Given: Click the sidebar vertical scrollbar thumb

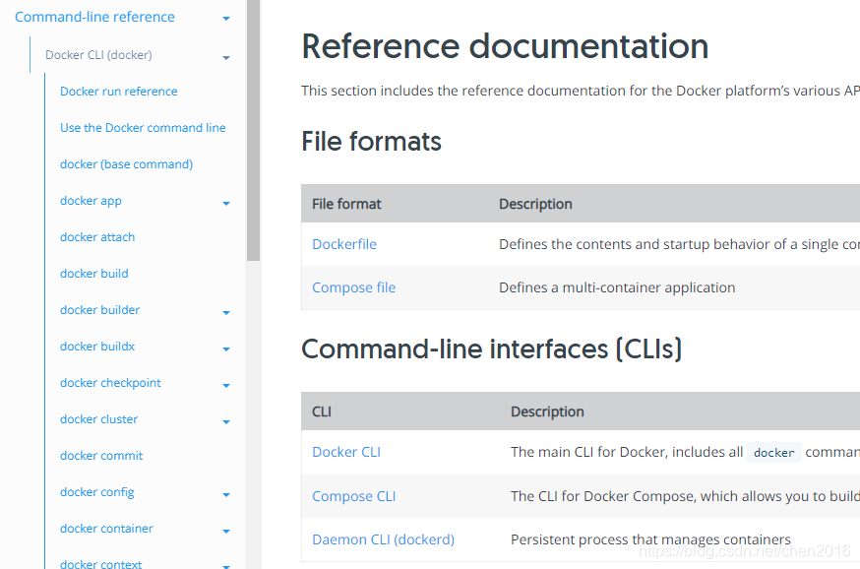Looking at the screenshot, I should tap(253, 131).
